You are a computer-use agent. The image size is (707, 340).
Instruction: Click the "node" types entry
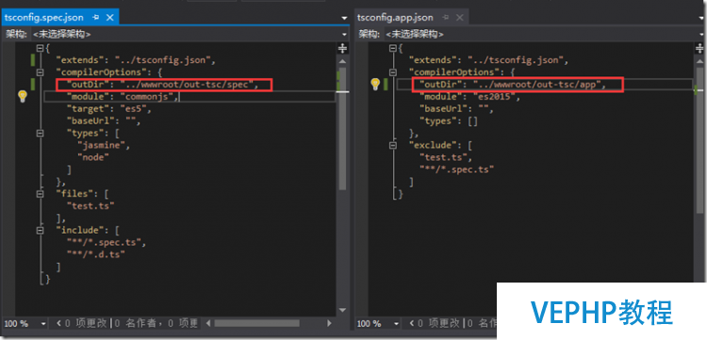coord(93,157)
